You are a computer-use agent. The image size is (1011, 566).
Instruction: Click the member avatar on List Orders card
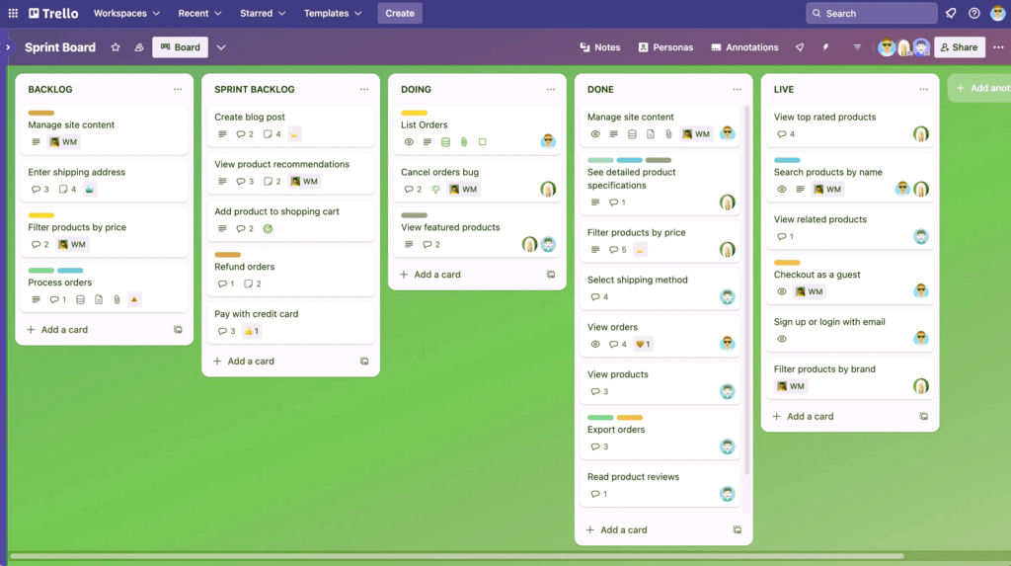tap(548, 141)
